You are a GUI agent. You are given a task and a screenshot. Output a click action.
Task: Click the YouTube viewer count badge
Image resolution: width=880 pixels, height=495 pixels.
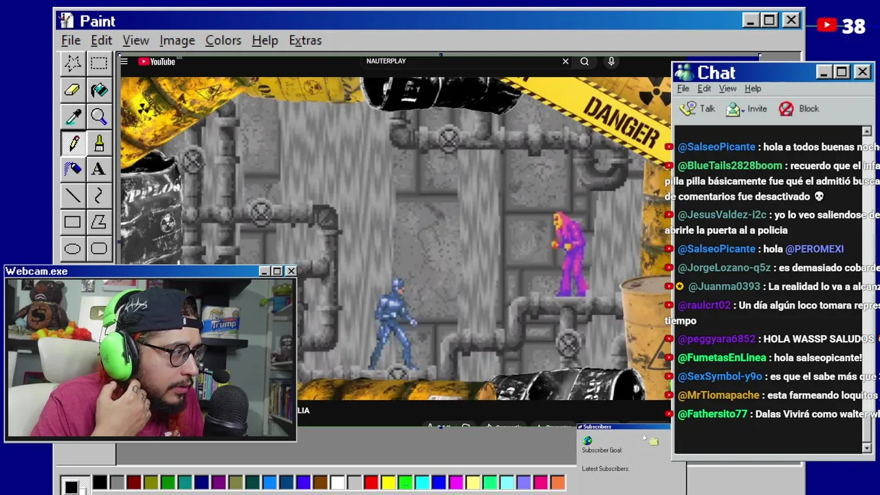(842, 26)
